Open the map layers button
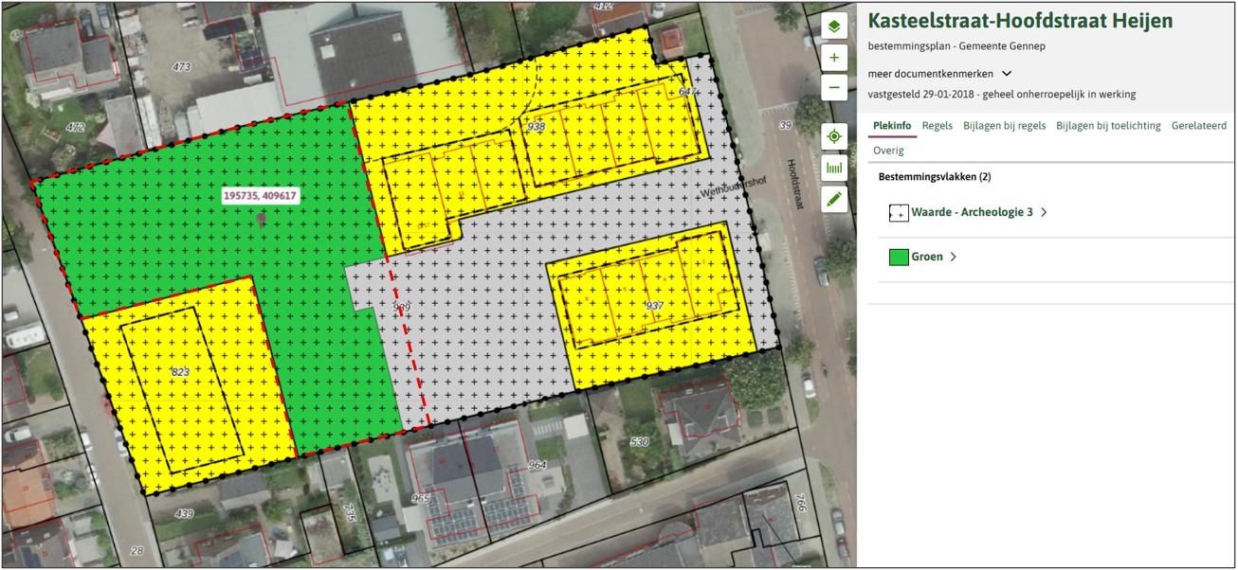 834,27
